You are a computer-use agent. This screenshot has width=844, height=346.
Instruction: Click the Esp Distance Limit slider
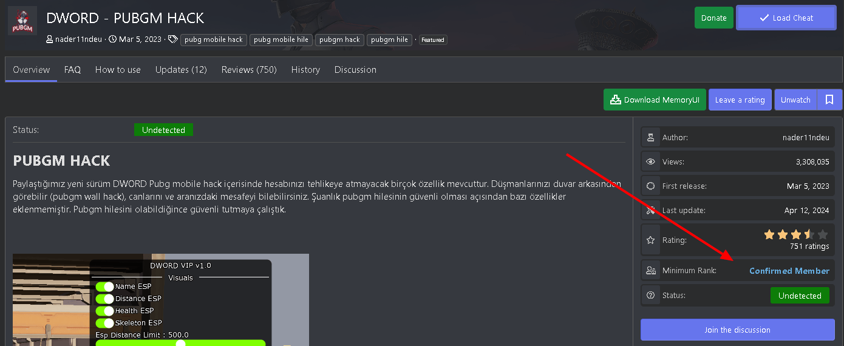click(x=180, y=343)
